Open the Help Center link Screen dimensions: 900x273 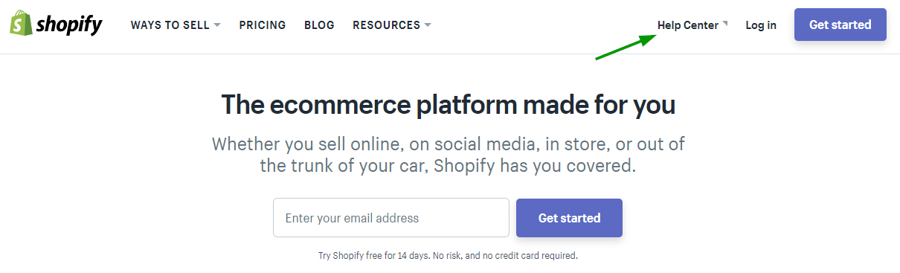(x=688, y=25)
